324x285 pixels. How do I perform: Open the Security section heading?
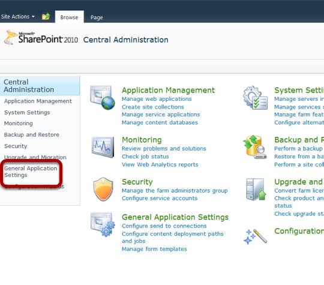(137, 182)
